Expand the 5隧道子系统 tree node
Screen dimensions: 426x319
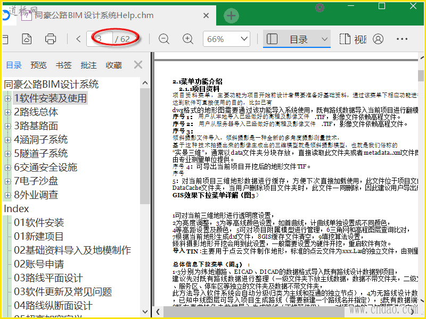coord(7,154)
